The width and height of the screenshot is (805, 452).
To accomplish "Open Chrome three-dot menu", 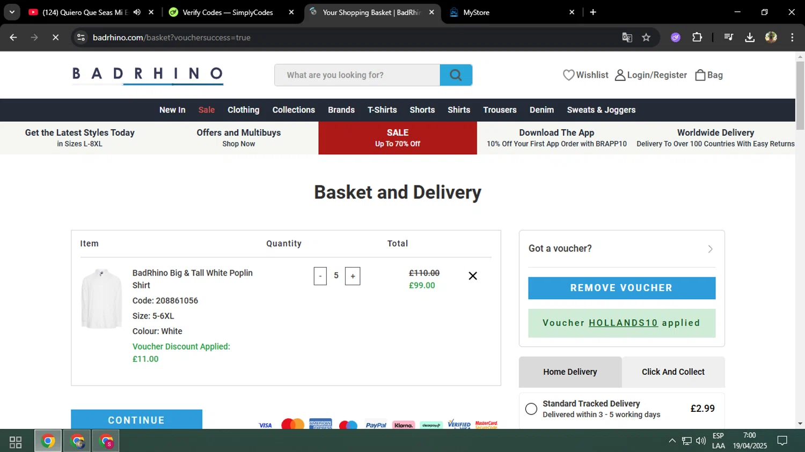I will pyautogui.click(x=792, y=38).
